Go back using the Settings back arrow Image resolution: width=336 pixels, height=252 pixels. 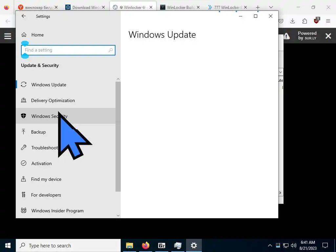coord(24,16)
